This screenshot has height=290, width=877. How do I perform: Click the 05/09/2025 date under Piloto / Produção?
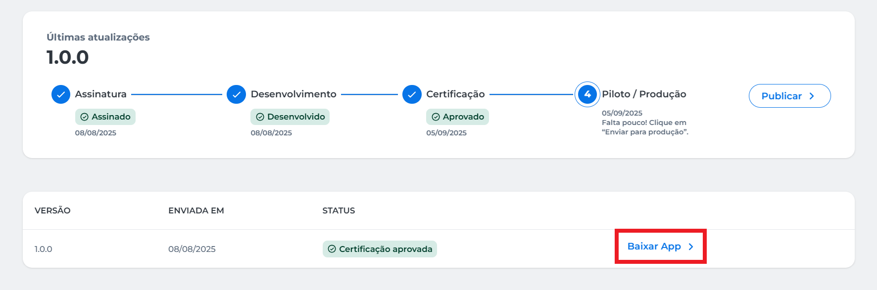pyautogui.click(x=622, y=113)
